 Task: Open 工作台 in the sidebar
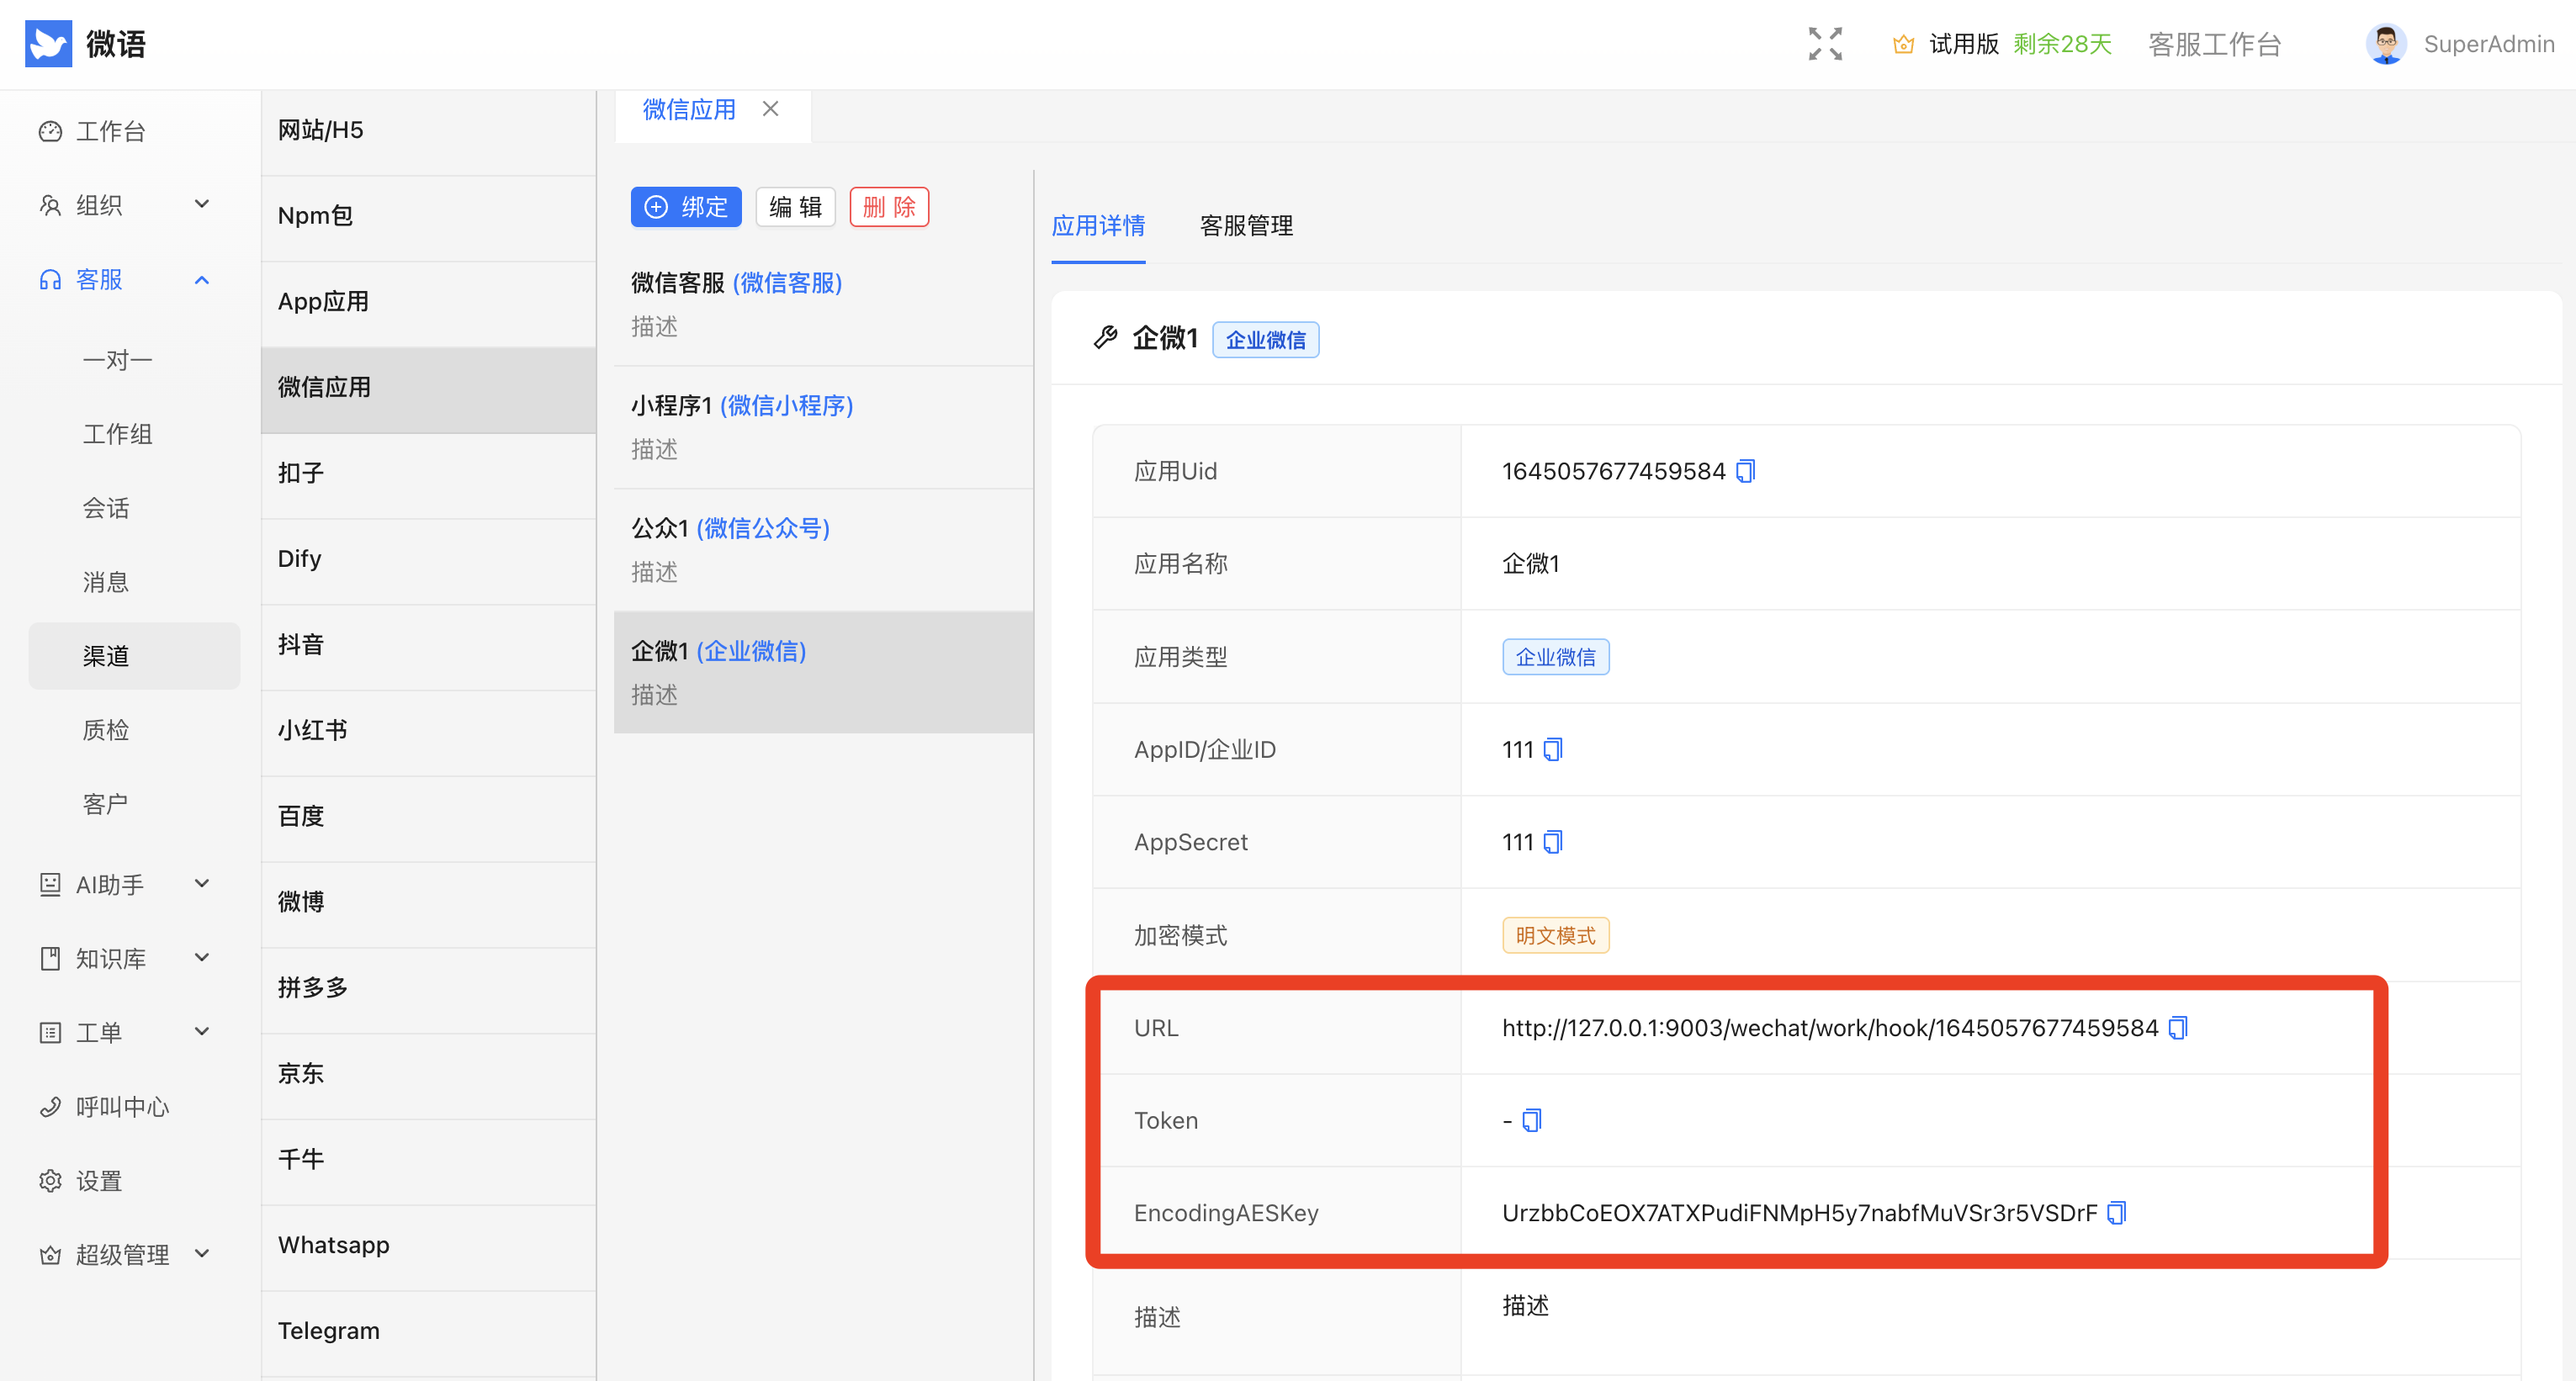[x=111, y=131]
